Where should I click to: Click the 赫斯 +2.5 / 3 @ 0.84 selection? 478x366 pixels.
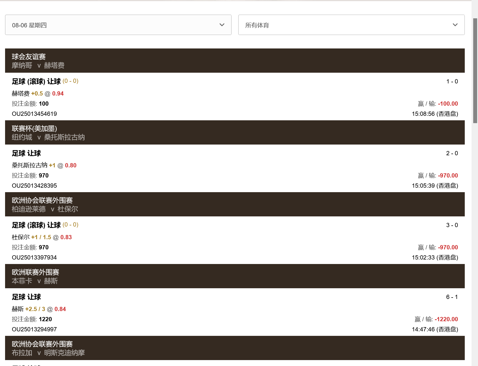coord(39,309)
